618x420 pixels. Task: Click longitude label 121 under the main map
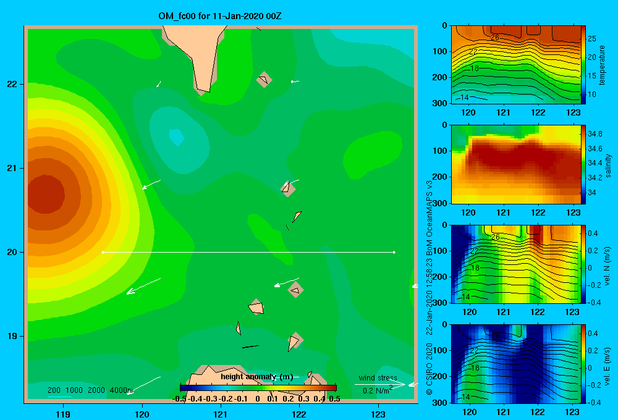(220, 414)
